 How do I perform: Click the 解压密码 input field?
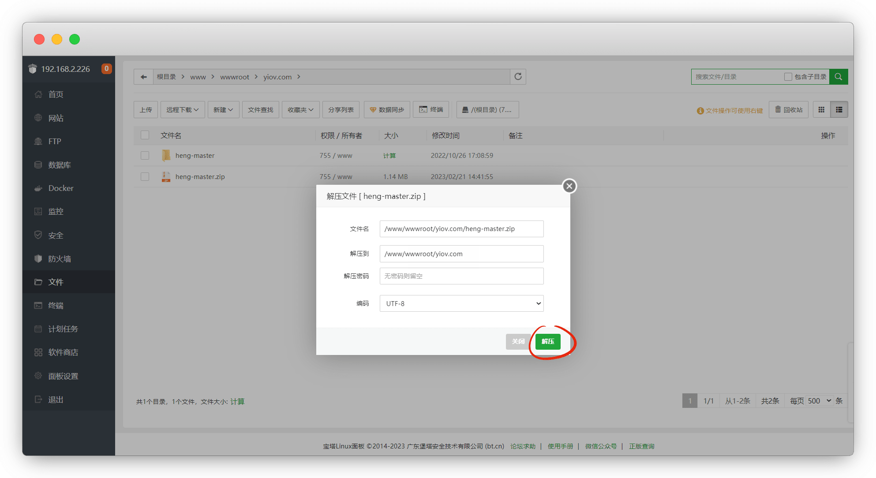pyautogui.click(x=461, y=276)
